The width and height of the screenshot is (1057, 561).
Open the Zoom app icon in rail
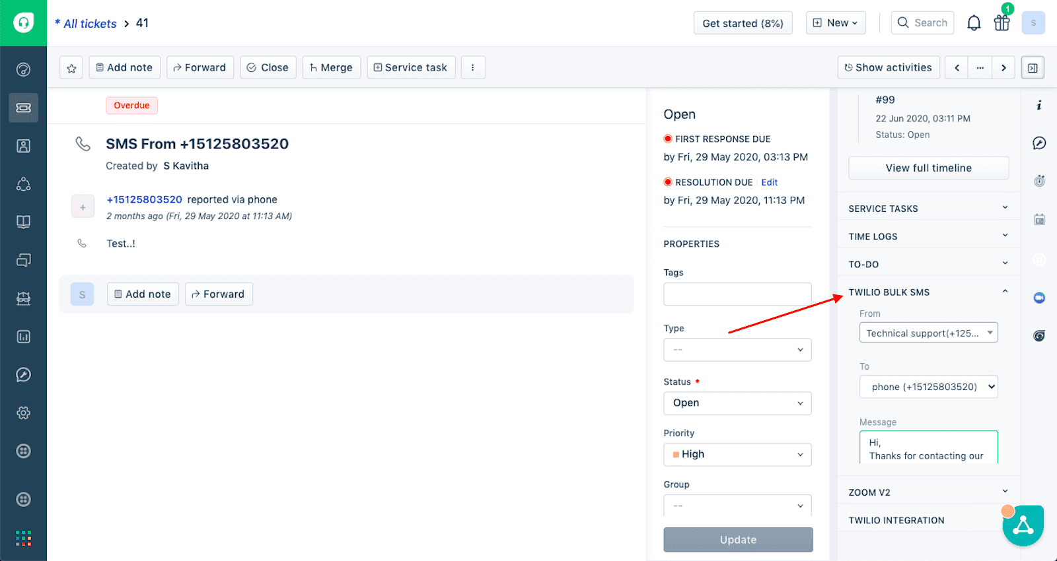(x=1039, y=298)
